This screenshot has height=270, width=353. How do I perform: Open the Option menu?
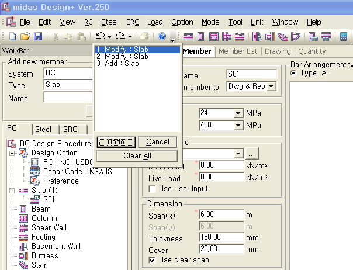182,22
